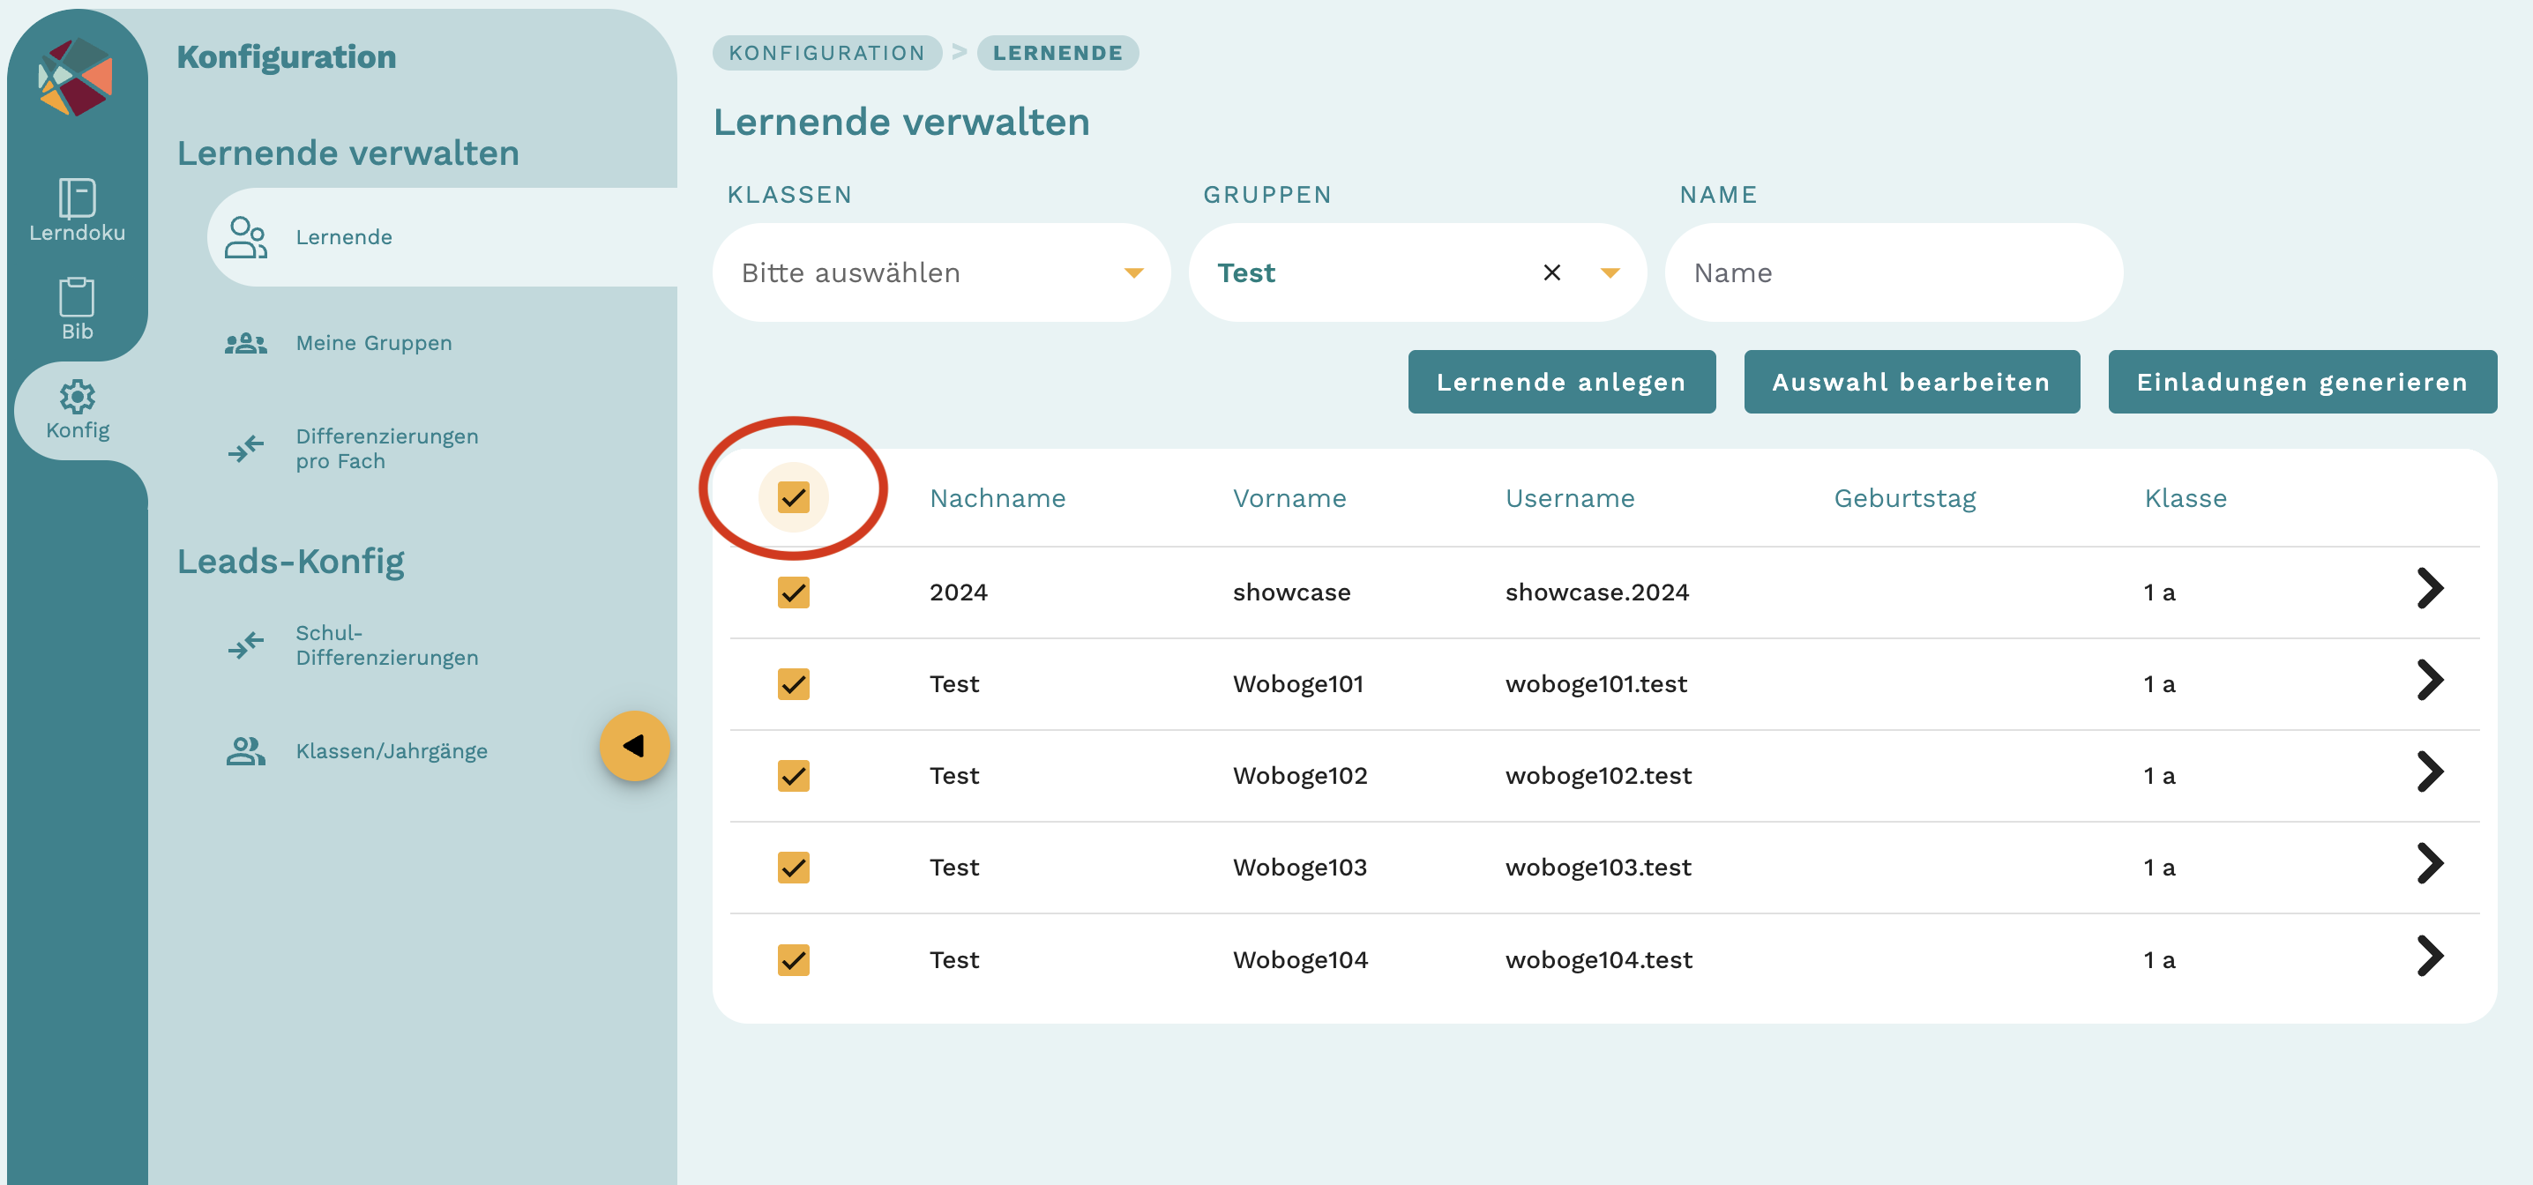Click the app logo in sidebar
2533x1185 pixels.
click(x=76, y=77)
